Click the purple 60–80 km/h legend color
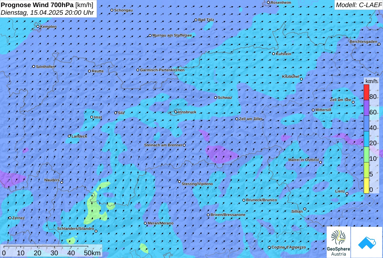 click(x=366, y=108)
